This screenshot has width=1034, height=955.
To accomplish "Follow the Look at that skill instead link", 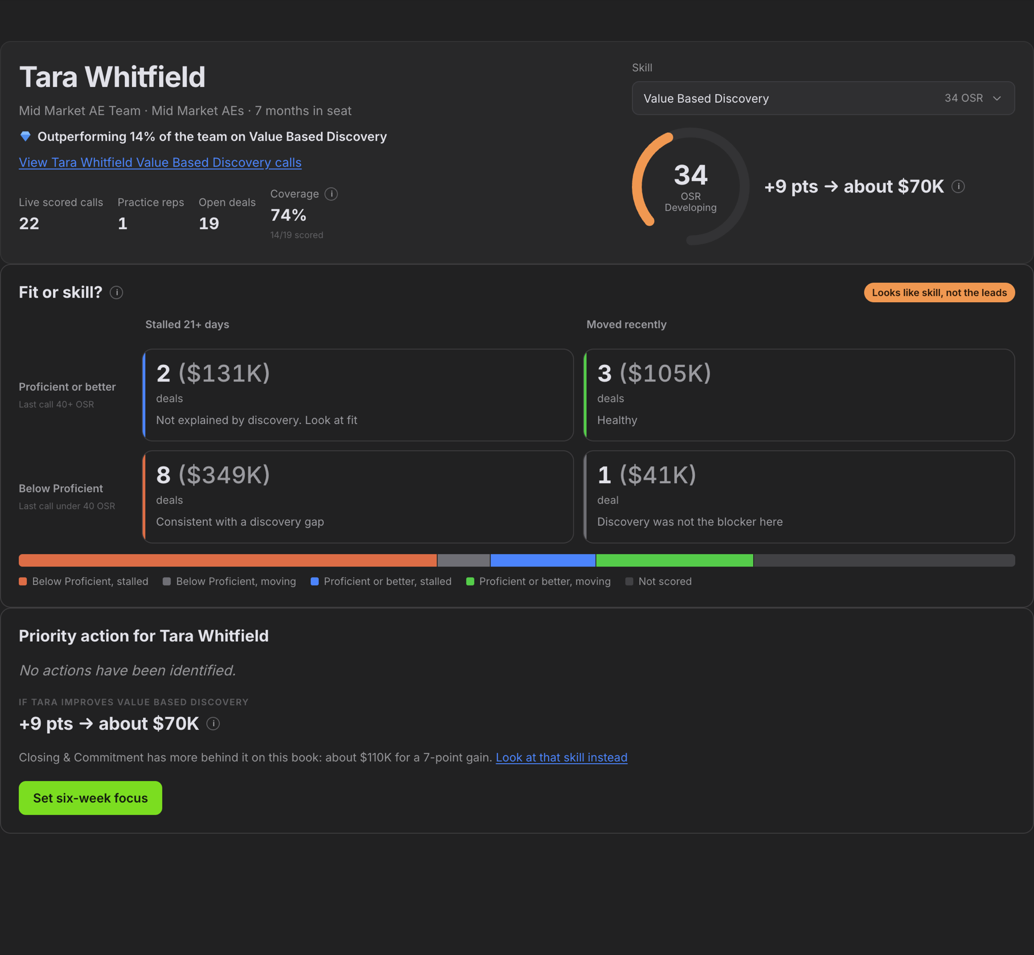I will [x=561, y=757].
